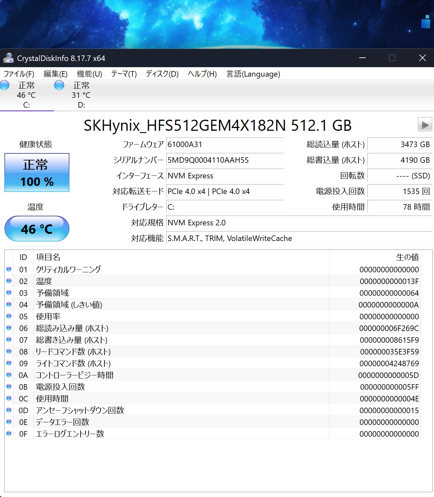Click status dot for 予備領域 row 03
This screenshot has width=434, height=497.
9,293
